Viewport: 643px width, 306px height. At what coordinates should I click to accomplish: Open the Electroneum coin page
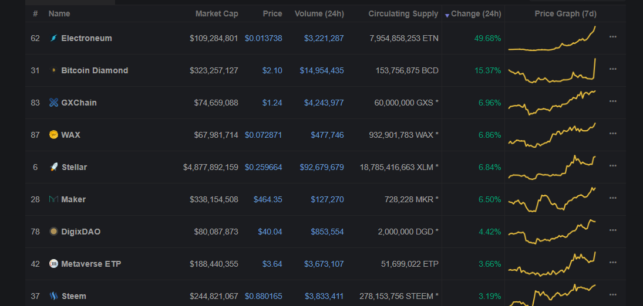86,38
